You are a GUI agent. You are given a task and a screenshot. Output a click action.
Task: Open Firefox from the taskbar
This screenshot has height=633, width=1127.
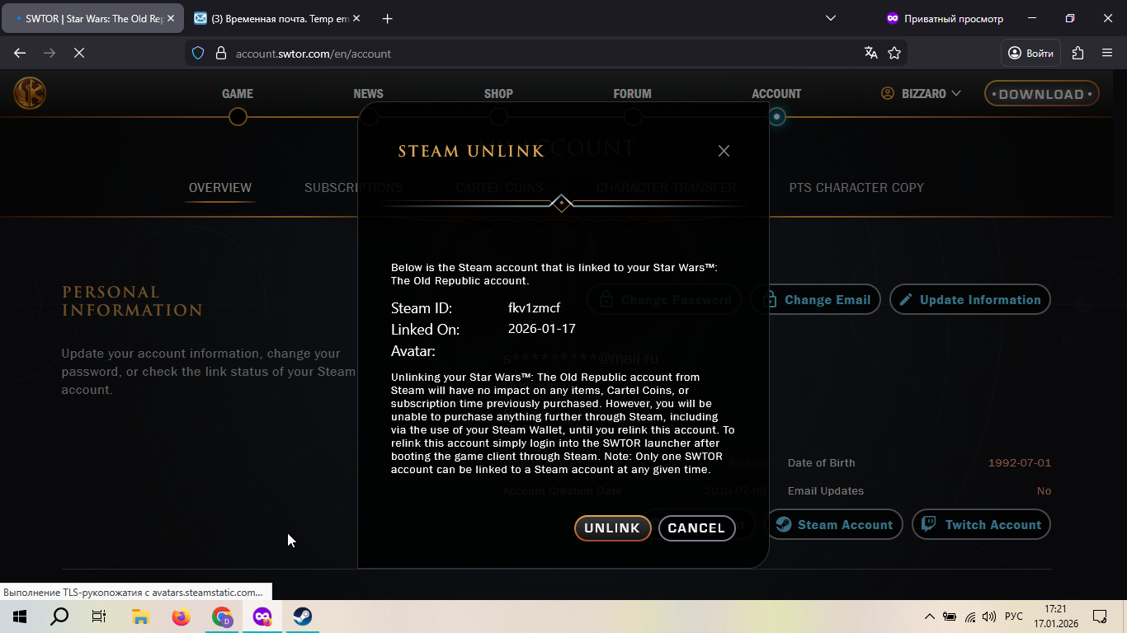181,617
